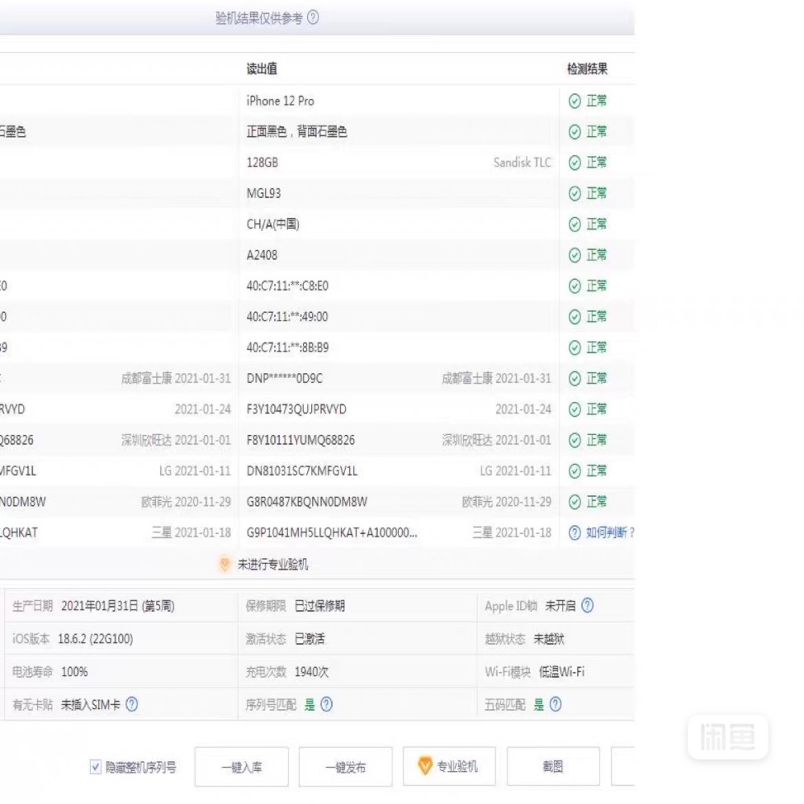Click 检测结果 column header

(588, 68)
